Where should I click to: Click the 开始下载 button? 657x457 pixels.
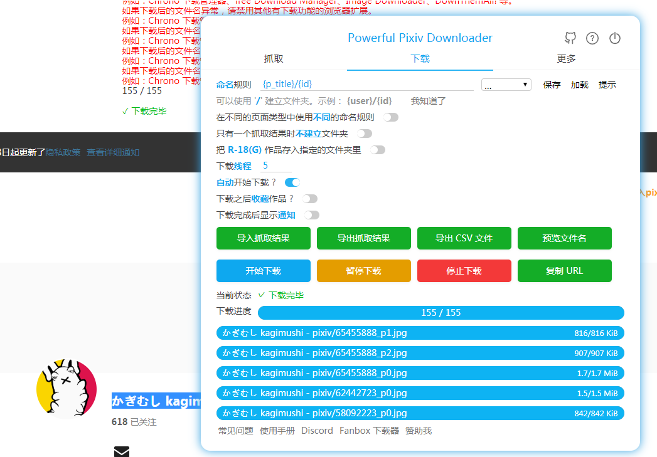coord(263,271)
